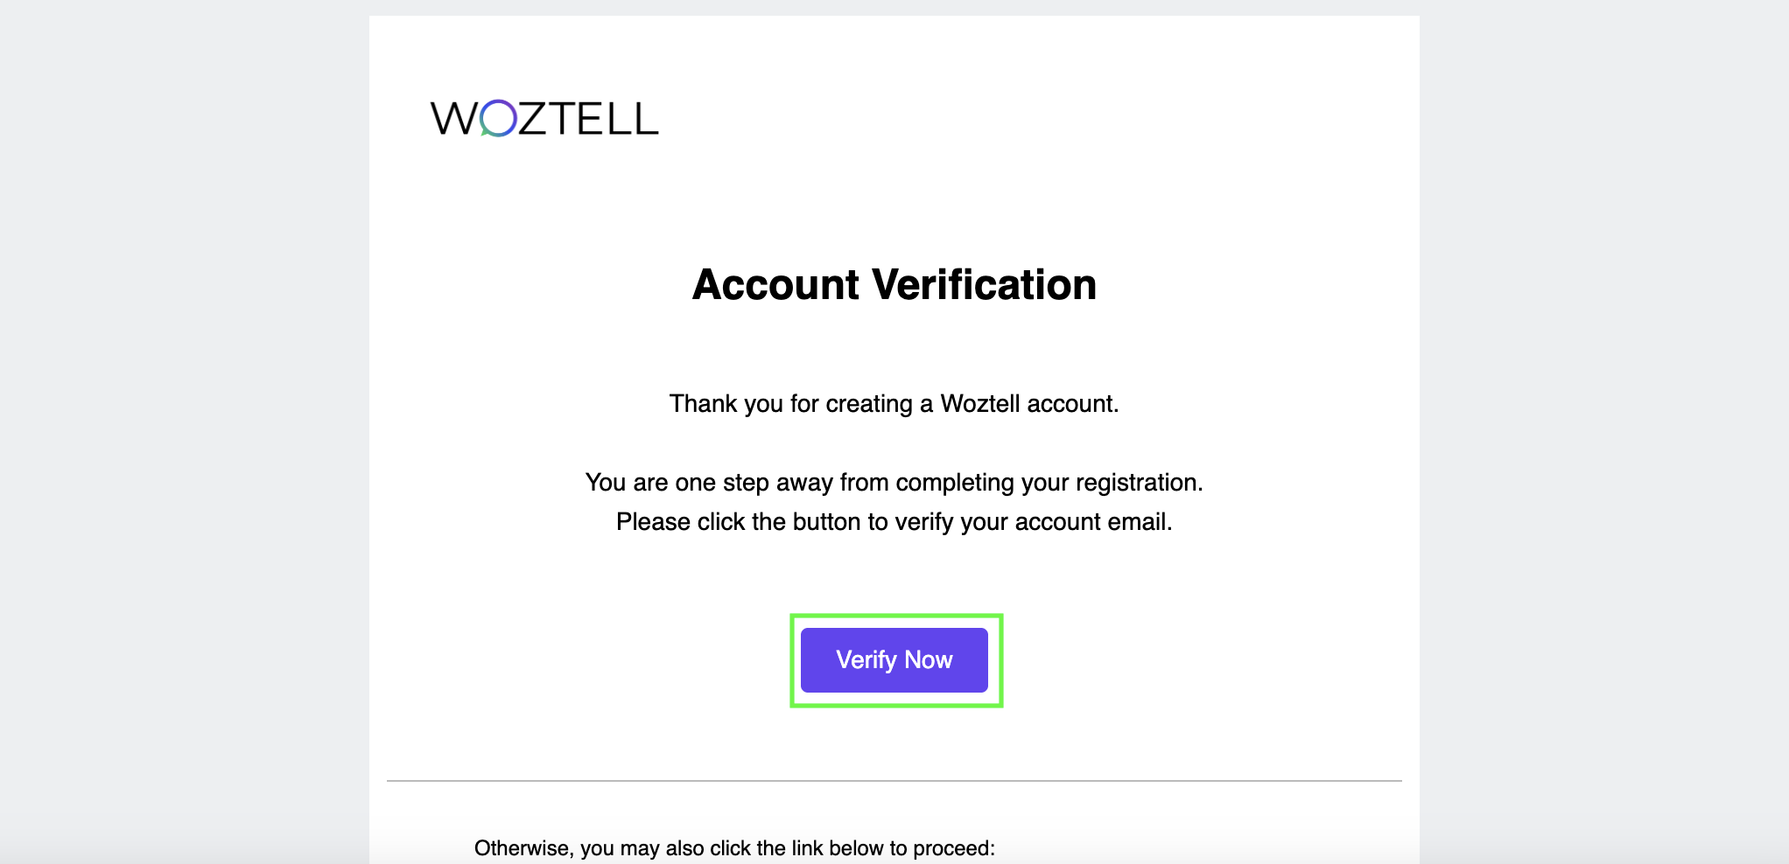Image resolution: width=1789 pixels, height=864 pixels.
Task: Click the Account Verification heading
Action: [894, 285]
